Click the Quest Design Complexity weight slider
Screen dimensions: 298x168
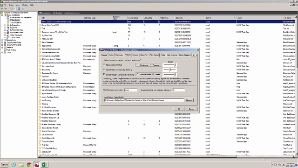pos(169,75)
